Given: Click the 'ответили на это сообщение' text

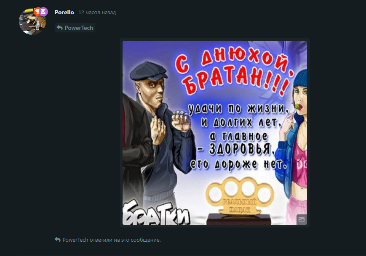Looking at the screenshot, I should pyautogui.click(x=125, y=240).
